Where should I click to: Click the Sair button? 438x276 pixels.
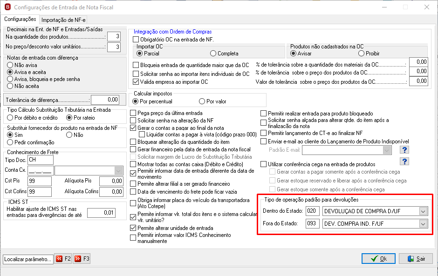point(416,259)
